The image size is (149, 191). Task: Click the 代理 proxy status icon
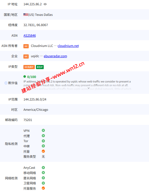pos(43,136)
